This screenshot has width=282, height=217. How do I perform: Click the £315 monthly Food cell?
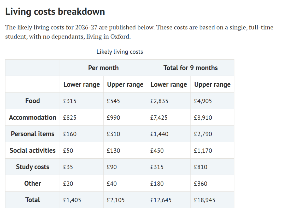70,101
